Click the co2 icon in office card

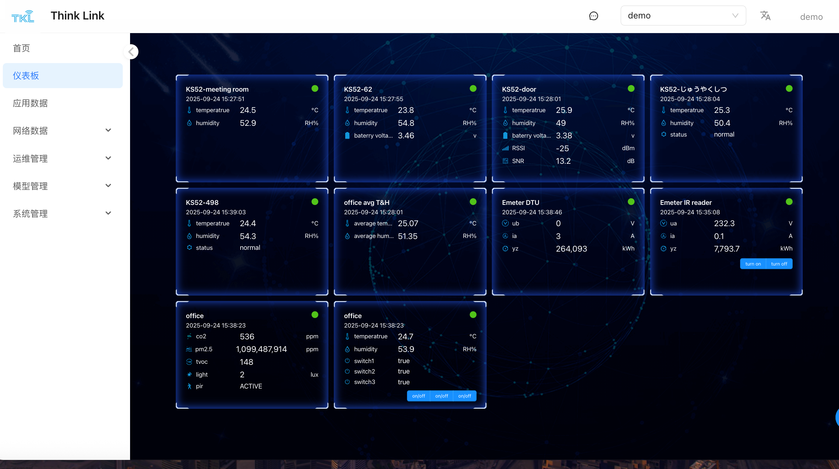point(189,336)
